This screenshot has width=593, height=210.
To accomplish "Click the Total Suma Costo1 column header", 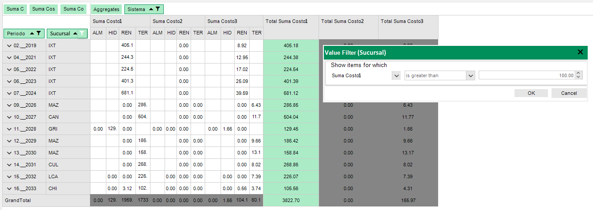I will 290,21.
